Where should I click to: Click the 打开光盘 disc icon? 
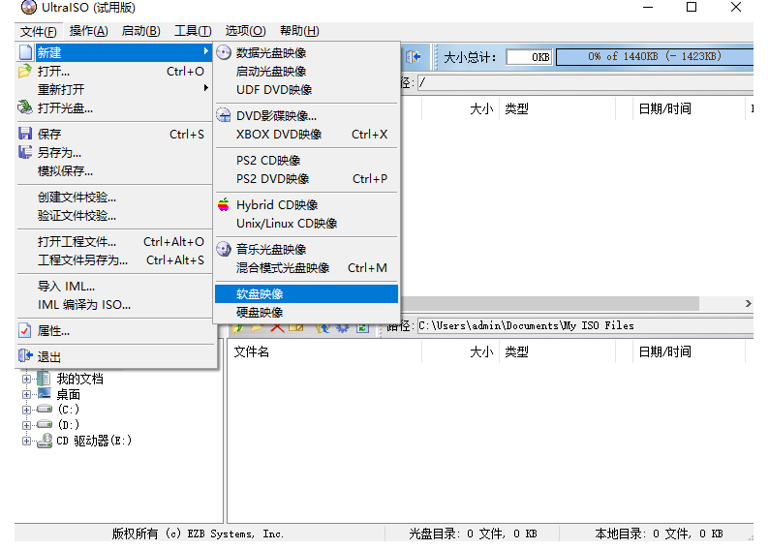25,107
